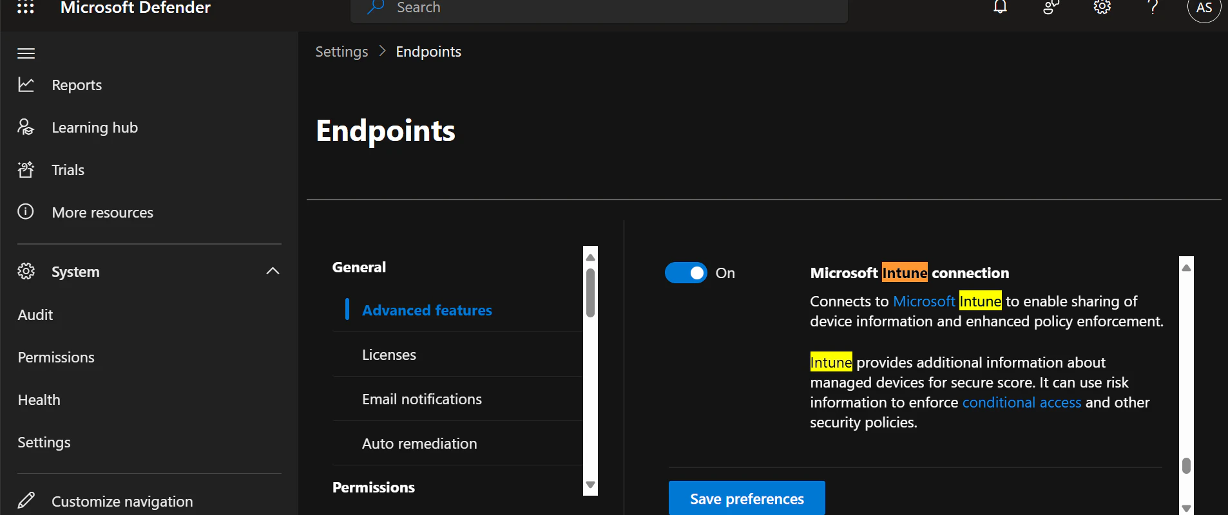Click the Endpoints breadcrumb

tap(428, 51)
